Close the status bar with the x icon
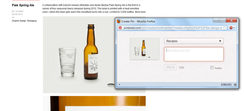The height and width of the screenshot is (111, 244). coord(119,85)
